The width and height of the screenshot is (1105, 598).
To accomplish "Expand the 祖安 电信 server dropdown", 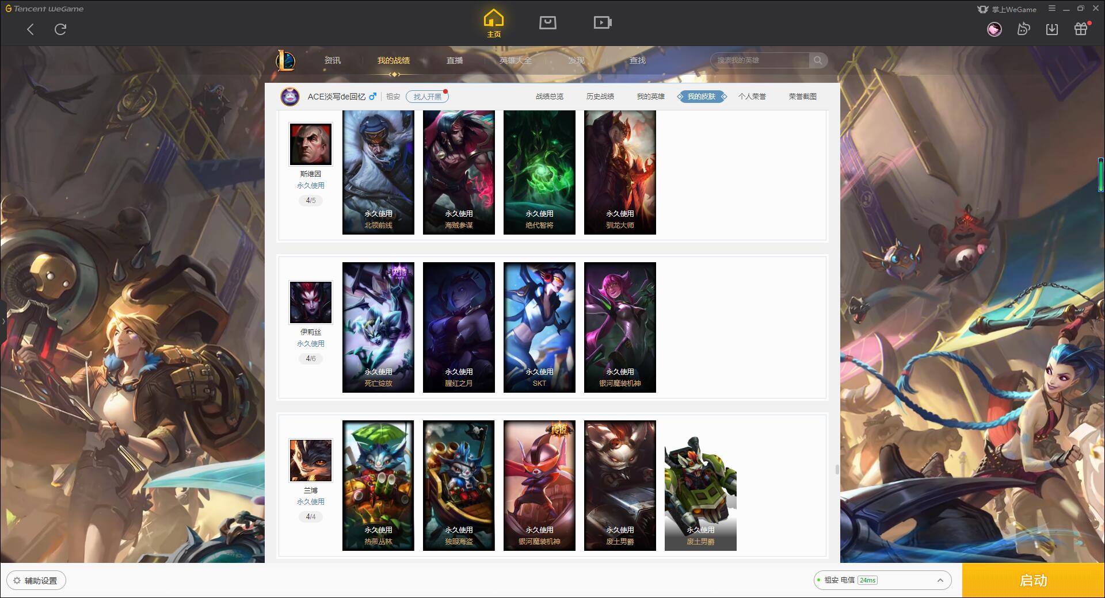I will (882, 580).
